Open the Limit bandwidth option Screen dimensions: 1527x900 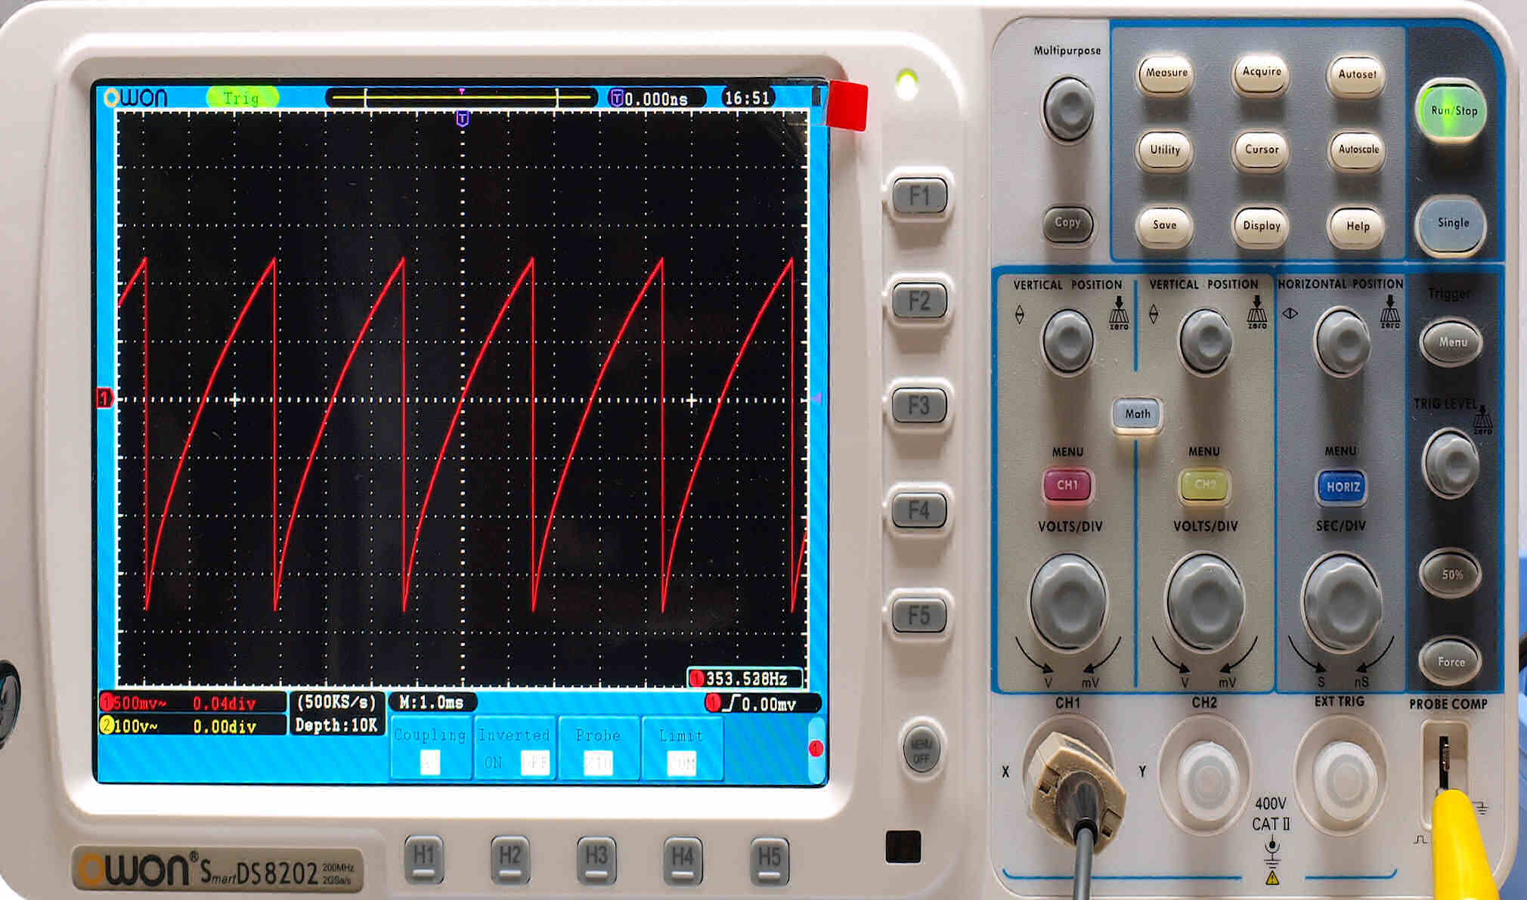pyautogui.click(x=681, y=748)
